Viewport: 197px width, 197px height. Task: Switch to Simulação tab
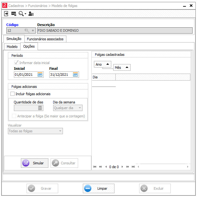pyautogui.click(x=14, y=39)
